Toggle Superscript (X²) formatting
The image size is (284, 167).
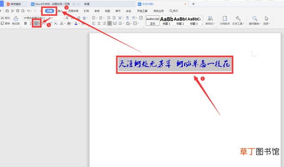click(x=50, y=23)
